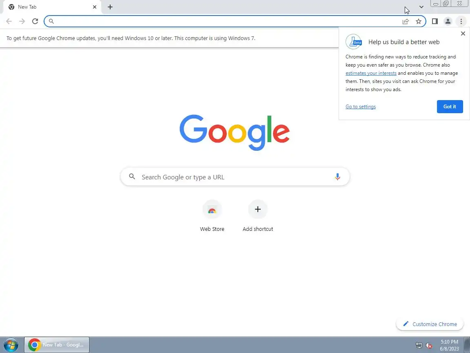Click the back navigation arrow
Viewport: 470px width, 353px height.
(x=9, y=21)
